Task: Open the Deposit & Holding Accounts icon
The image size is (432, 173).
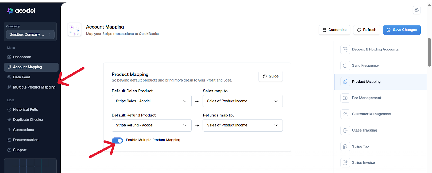Action: (x=345, y=49)
